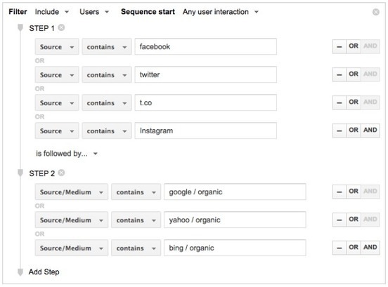
Task: Add an AND condition after the bing / organic row
Action: [370, 248]
